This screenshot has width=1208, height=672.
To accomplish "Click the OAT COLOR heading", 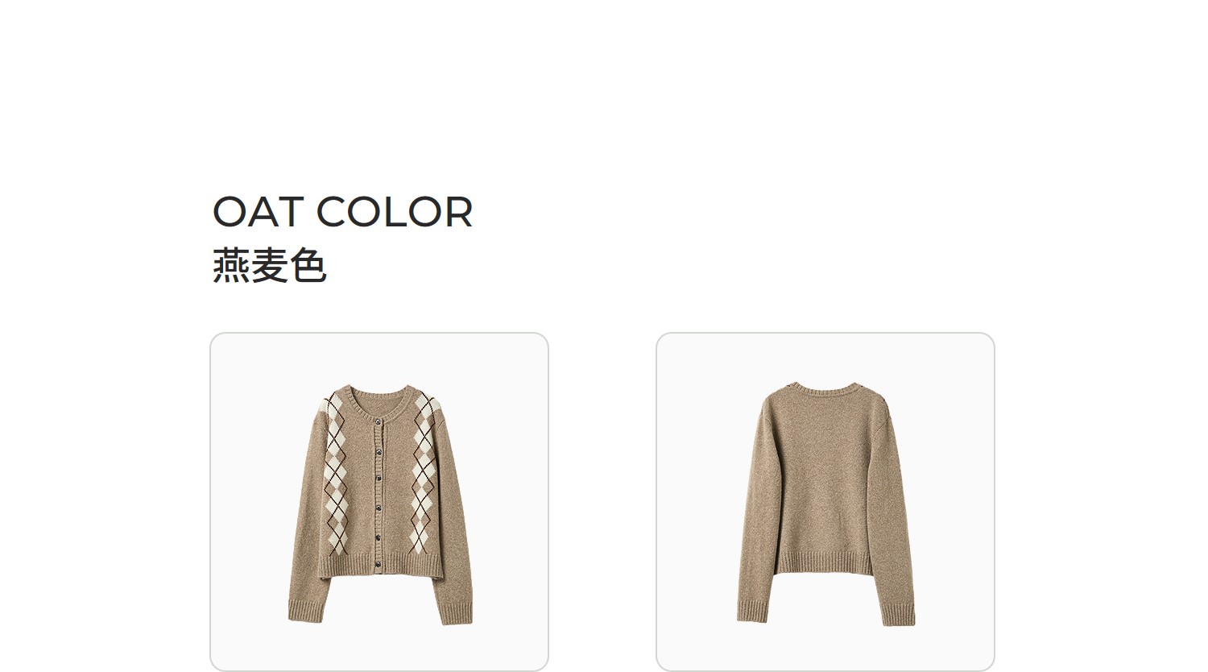I will (x=342, y=212).
